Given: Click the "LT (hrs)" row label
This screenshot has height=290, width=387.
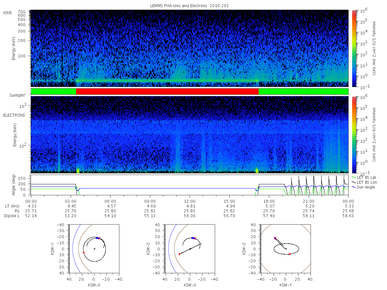Looking at the screenshot, I should (x=12, y=206).
